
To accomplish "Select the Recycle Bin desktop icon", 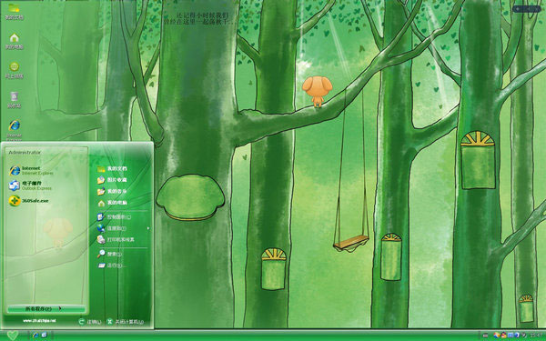I will point(14,99).
